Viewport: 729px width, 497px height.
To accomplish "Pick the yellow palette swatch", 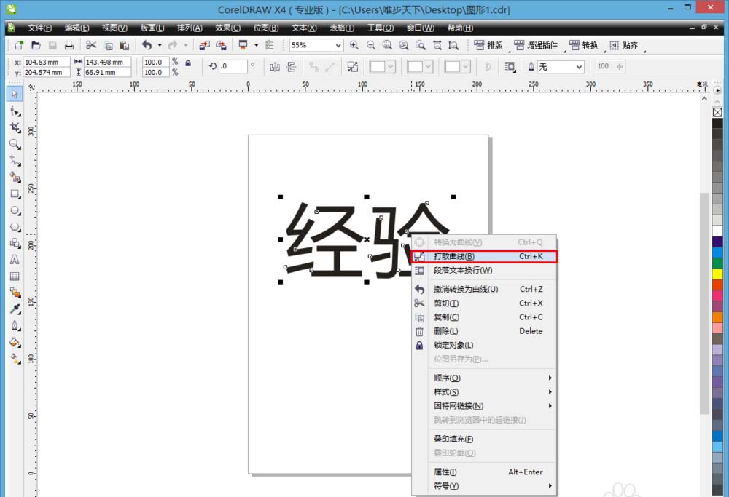I will [x=717, y=274].
